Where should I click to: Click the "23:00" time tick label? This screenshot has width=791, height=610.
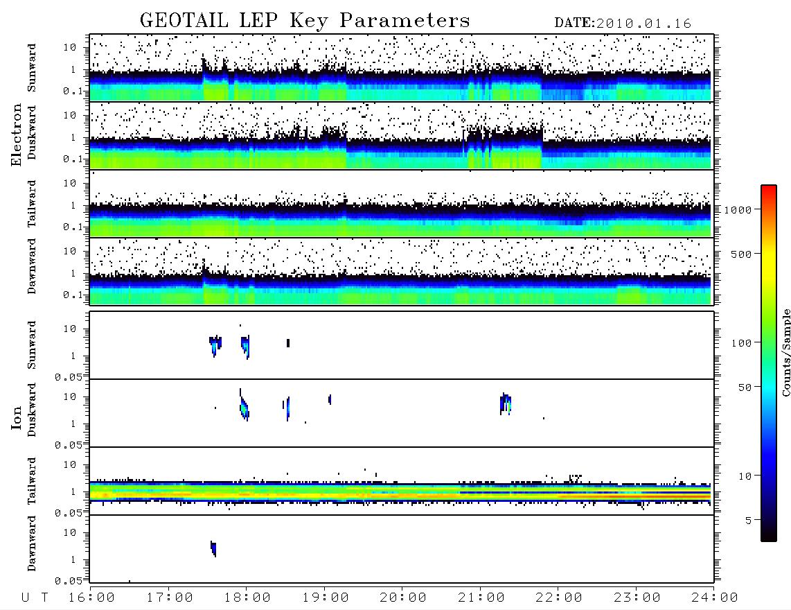637,598
